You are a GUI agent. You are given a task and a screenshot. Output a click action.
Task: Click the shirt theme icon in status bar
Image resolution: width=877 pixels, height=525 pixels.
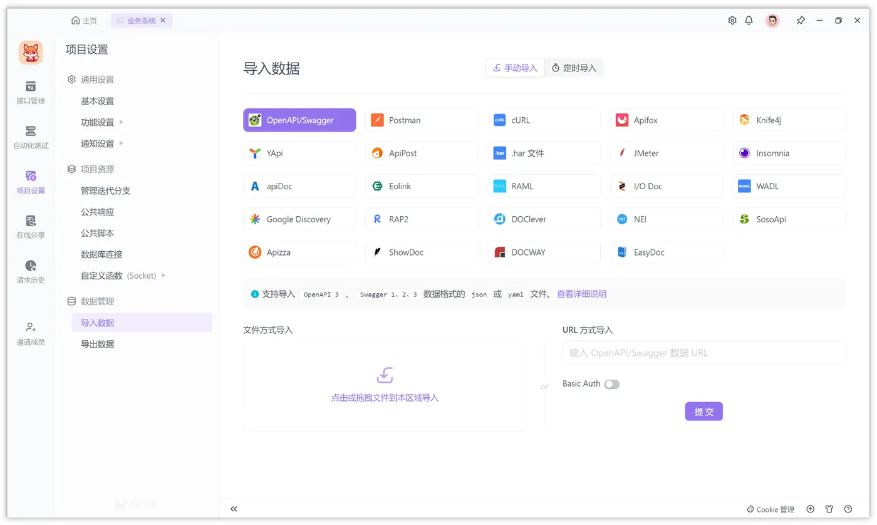pyautogui.click(x=829, y=509)
